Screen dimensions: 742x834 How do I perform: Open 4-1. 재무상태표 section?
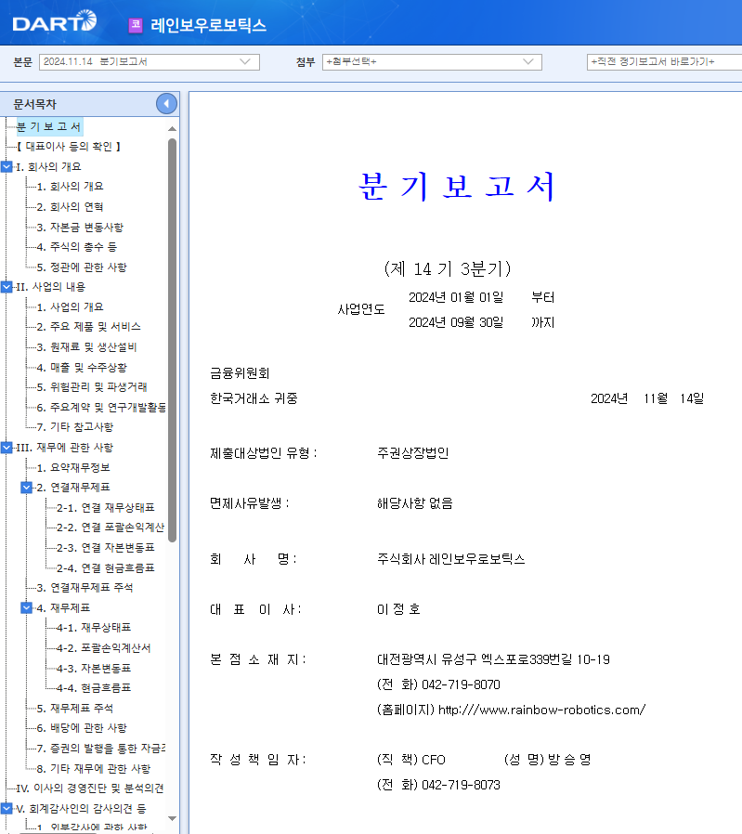click(94, 628)
